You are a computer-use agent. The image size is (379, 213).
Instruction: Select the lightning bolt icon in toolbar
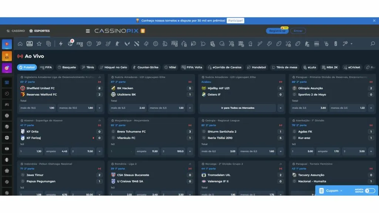click(x=61, y=44)
